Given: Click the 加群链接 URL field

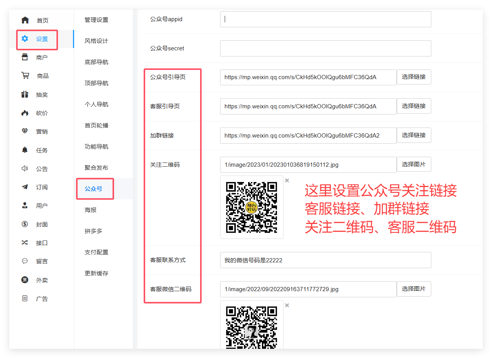Looking at the screenshot, I should coord(308,136).
